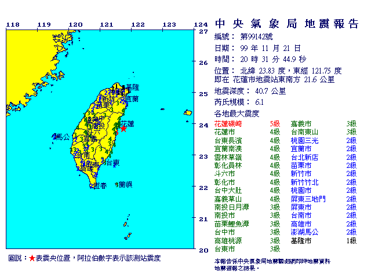
Task: Click the 宜蘭 label on the map
Action: 132,99
